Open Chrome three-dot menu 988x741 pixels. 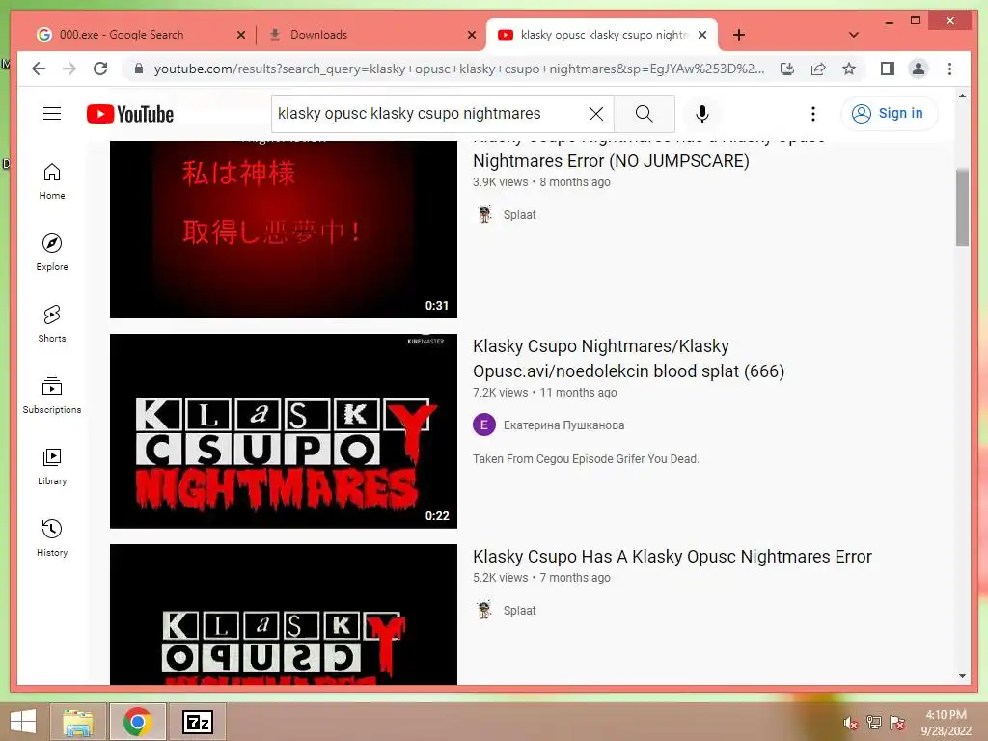click(x=949, y=69)
